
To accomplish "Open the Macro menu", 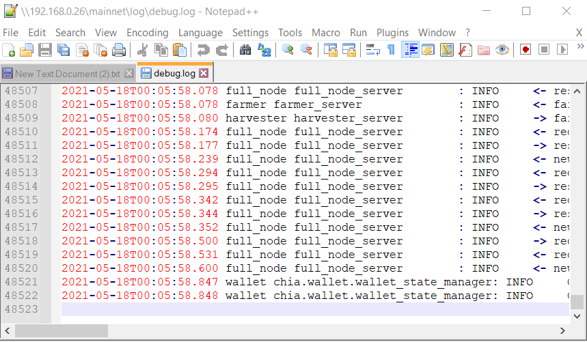I will [x=326, y=33].
